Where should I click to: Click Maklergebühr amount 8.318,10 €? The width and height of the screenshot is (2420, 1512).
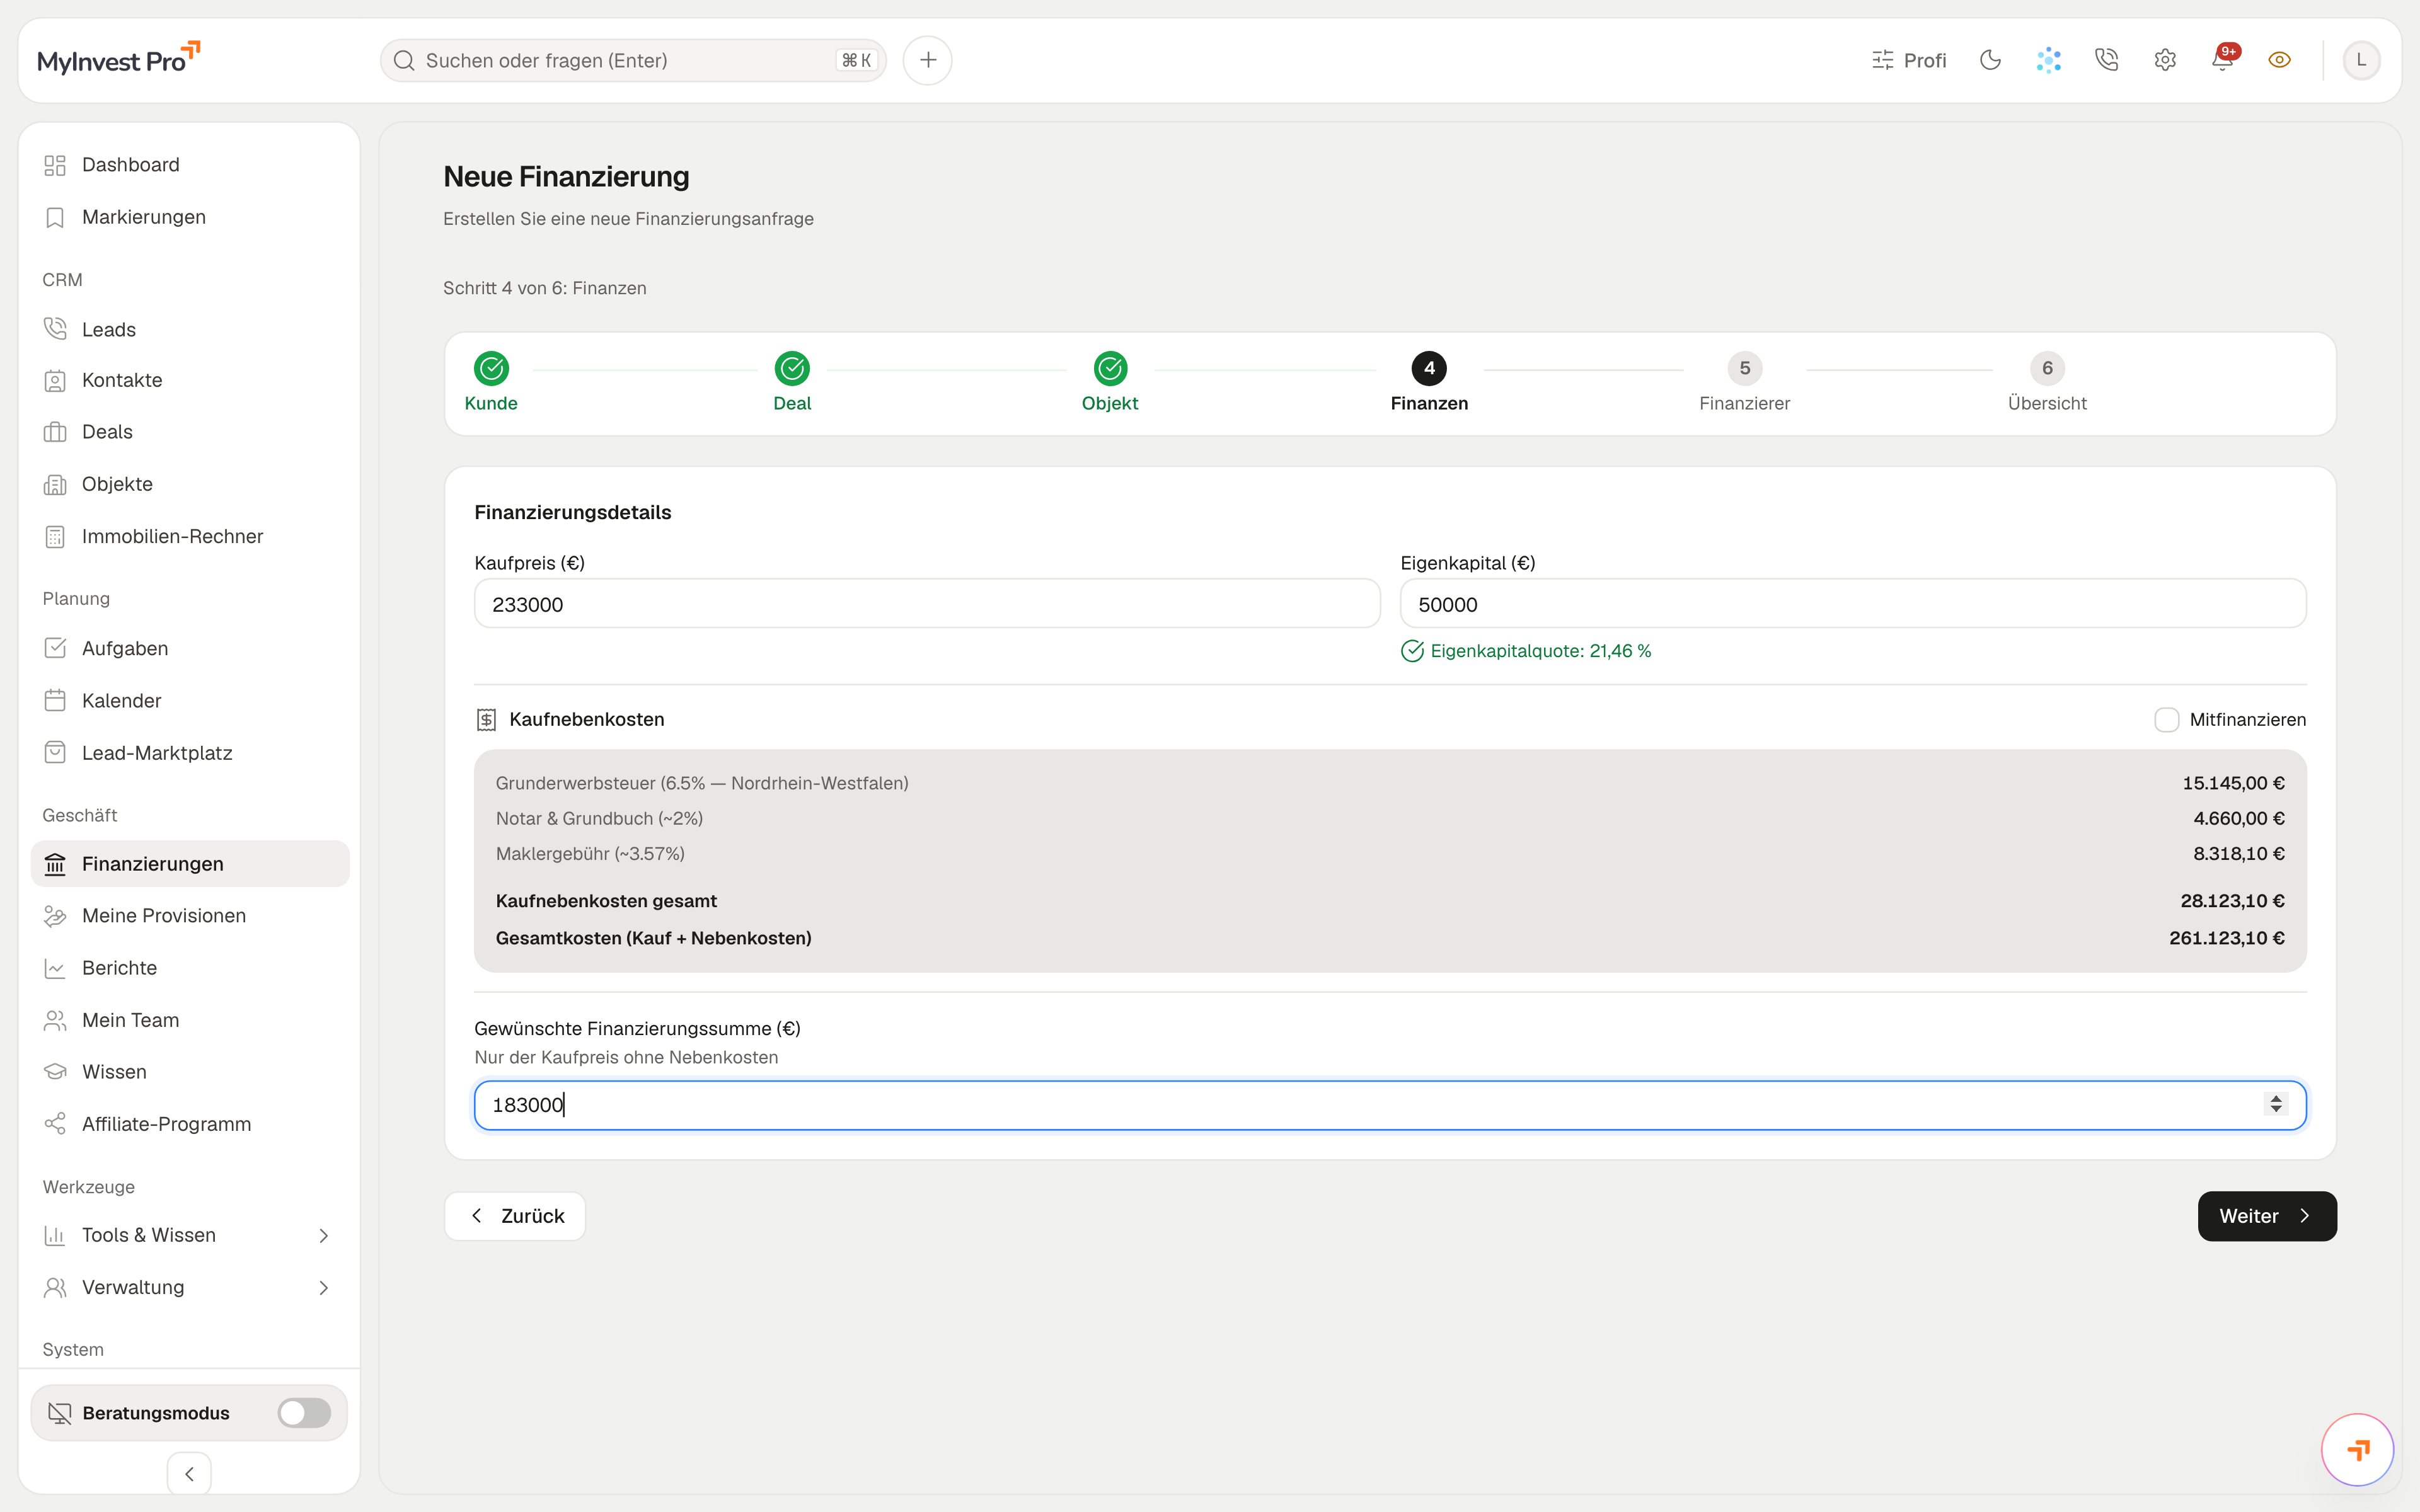point(2238,854)
